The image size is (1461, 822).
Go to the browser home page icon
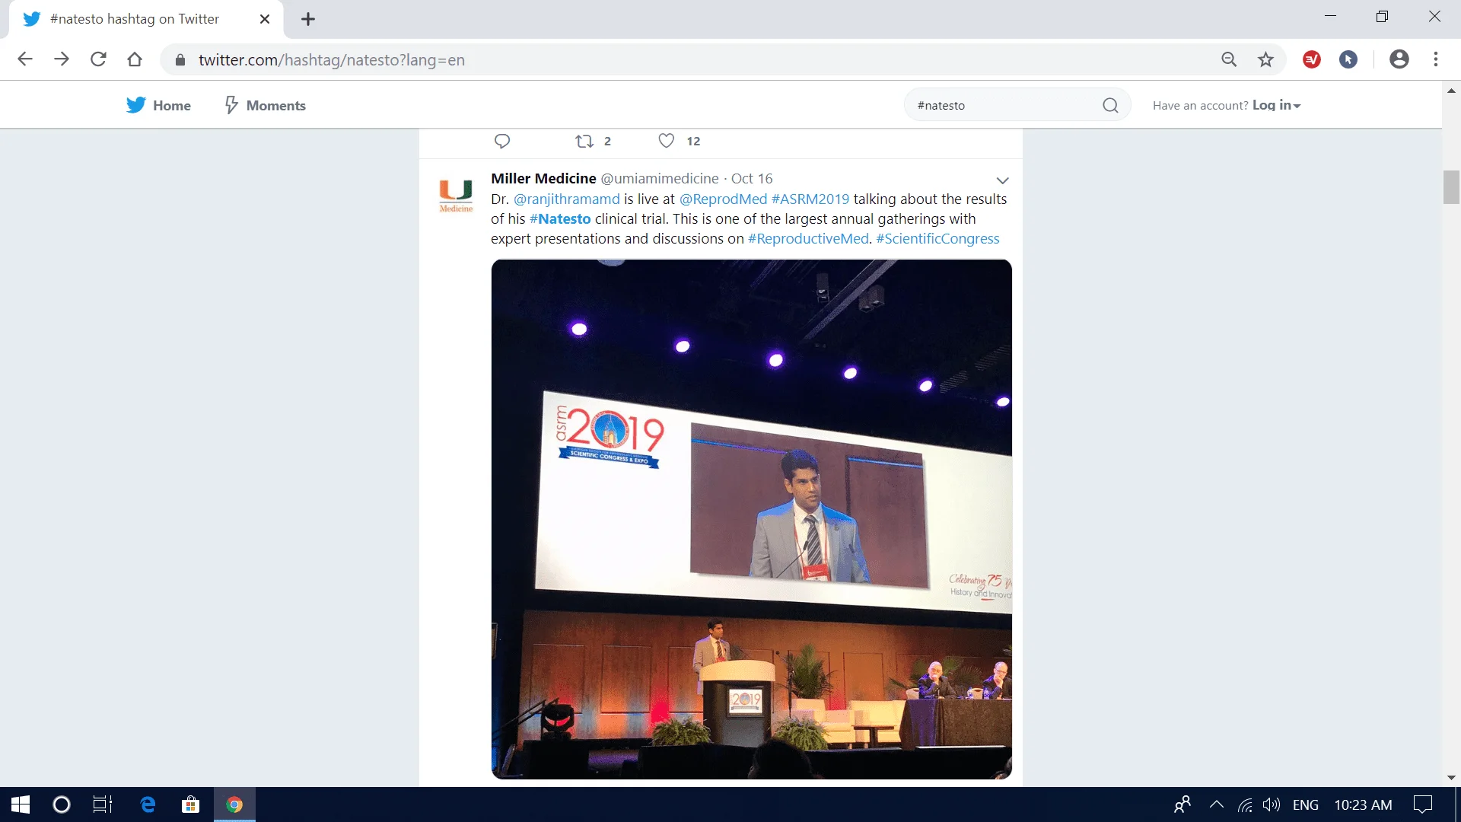135,59
